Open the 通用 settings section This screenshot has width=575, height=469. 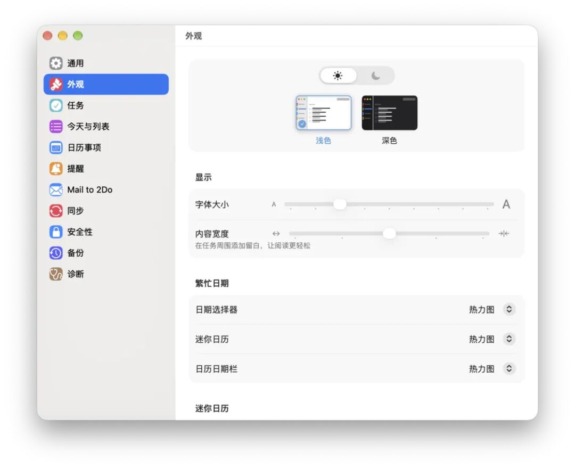tap(106, 63)
